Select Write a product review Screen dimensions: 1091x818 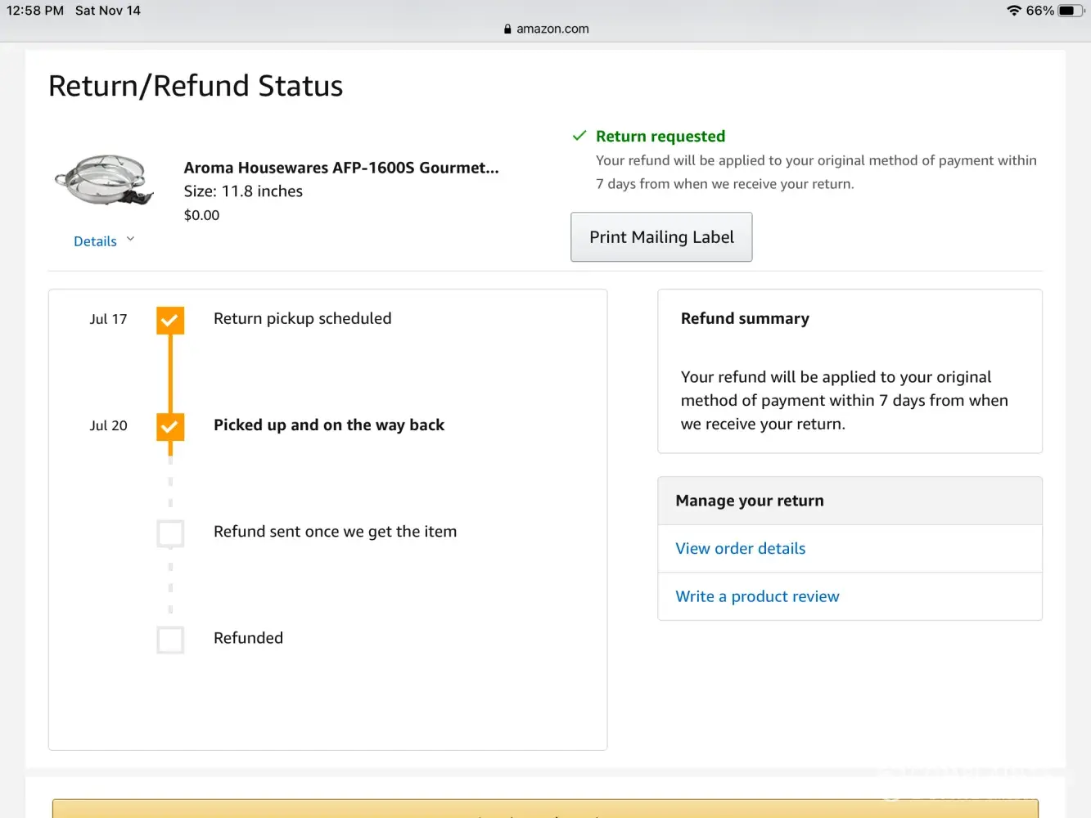coord(757,596)
